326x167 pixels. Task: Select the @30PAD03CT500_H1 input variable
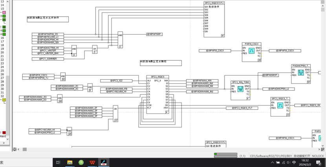pos(48,48)
